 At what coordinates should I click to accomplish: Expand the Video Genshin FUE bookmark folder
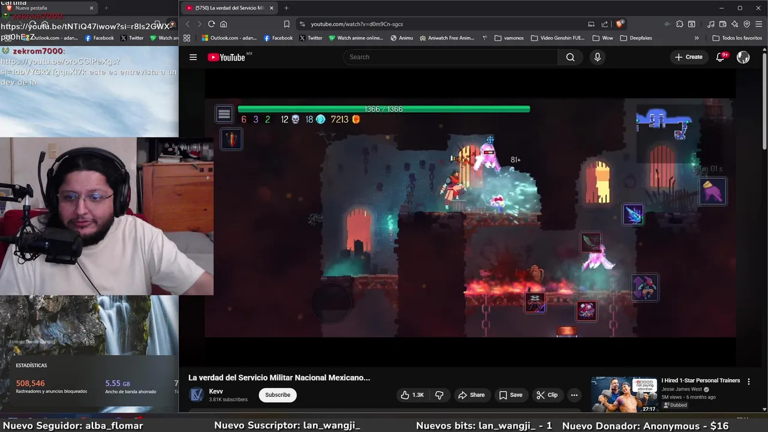tap(558, 38)
